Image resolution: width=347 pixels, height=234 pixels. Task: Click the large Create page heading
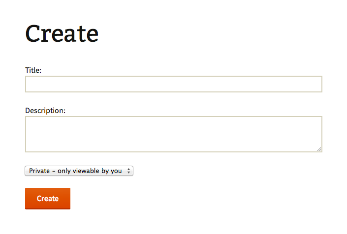(x=62, y=33)
